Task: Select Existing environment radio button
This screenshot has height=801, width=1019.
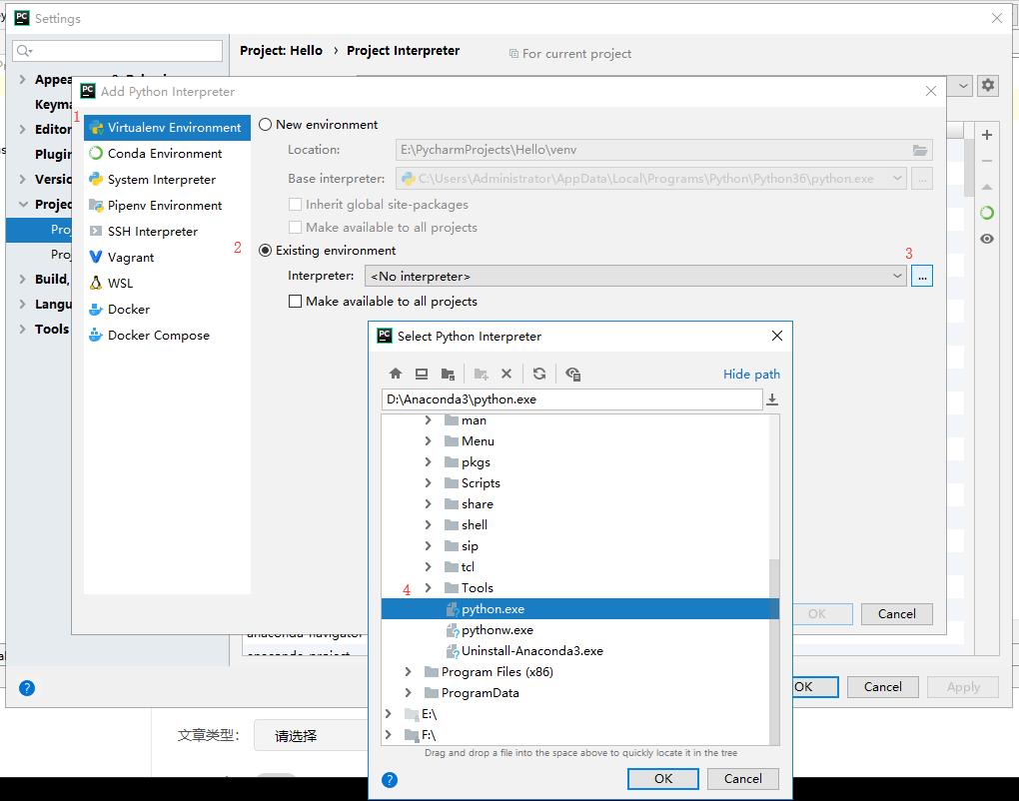Action: (265, 250)
